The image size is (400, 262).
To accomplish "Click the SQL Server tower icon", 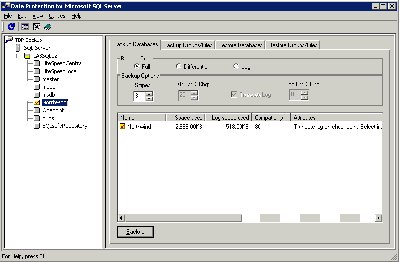I will (x=18, y=48).
